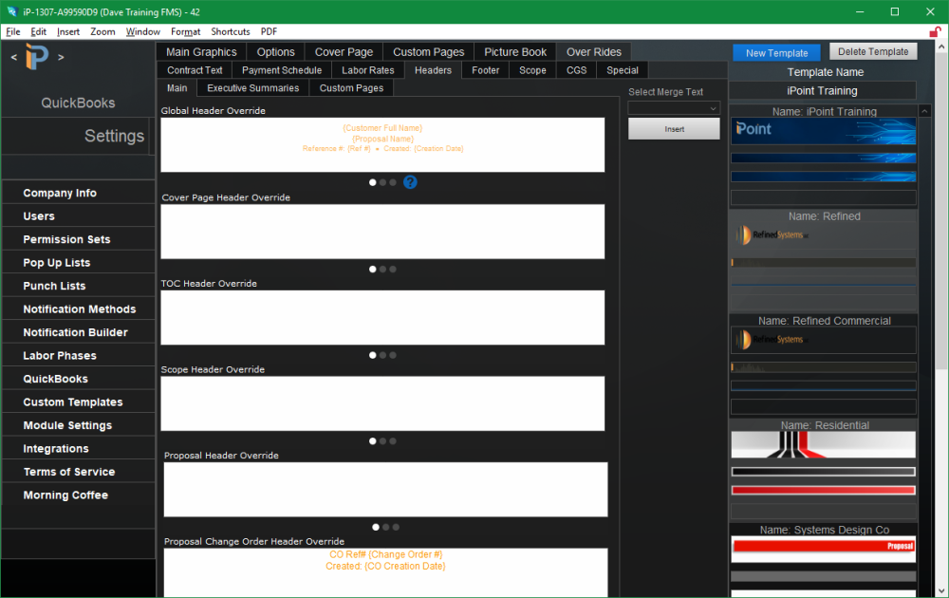Image resolution: width=949 pixels, height=598 pixels.
Task: Click the iPoint logo in the sidebar
Action: tap(36, 57)
